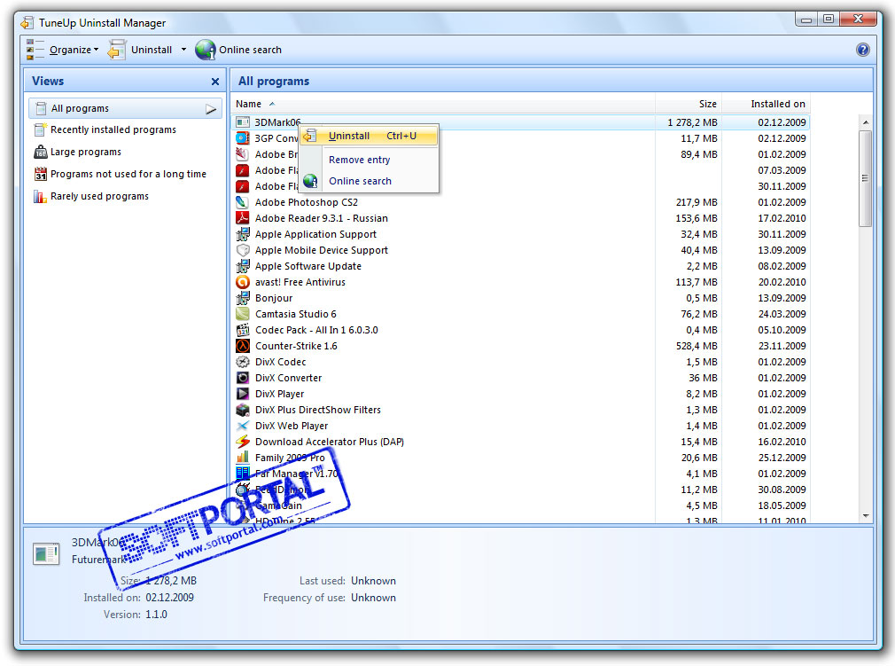Choose Uninstall from the context menu
Viewport: 895px width, 666px height.
[369, 136]
